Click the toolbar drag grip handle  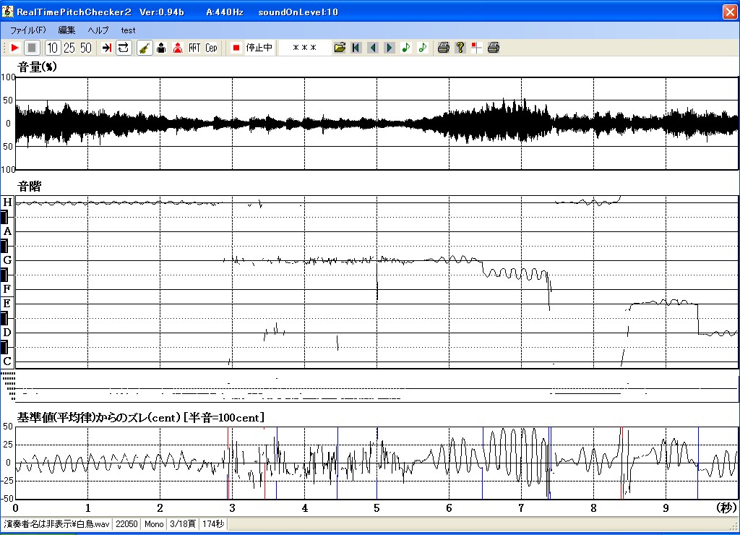coord(4,48)
